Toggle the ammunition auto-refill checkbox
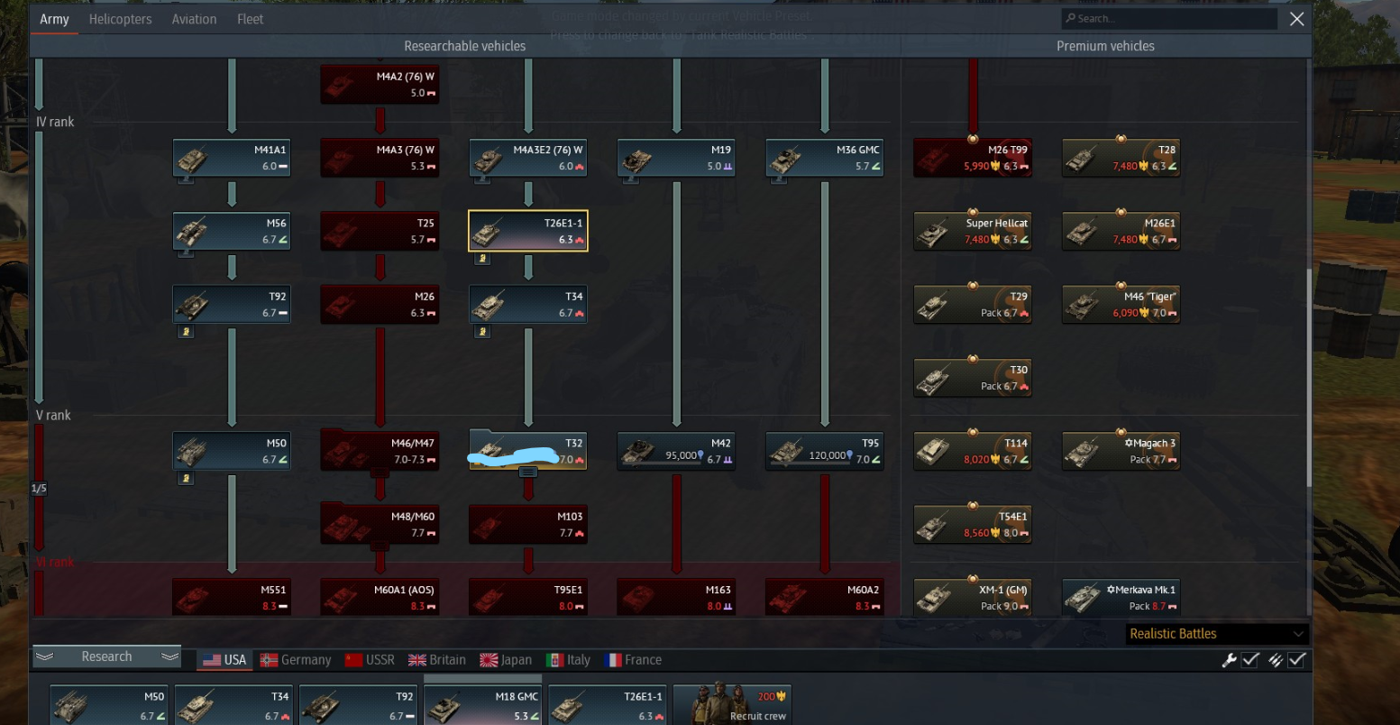Viewport: 1400px width, 725px height. click(x=1296, y=660)
